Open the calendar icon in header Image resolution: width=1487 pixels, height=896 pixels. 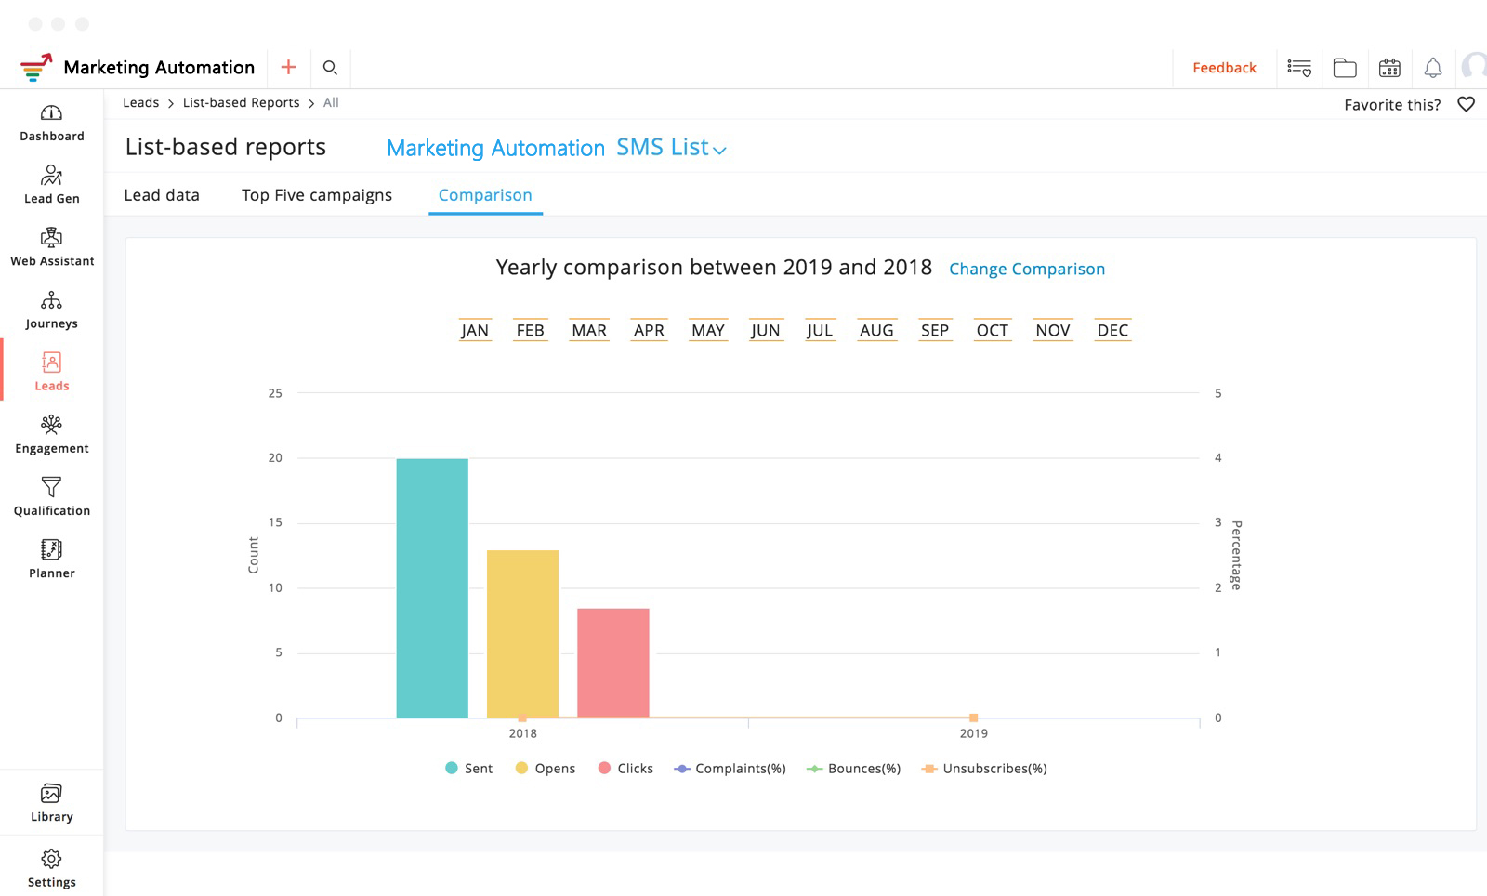tap(1389, 68)
